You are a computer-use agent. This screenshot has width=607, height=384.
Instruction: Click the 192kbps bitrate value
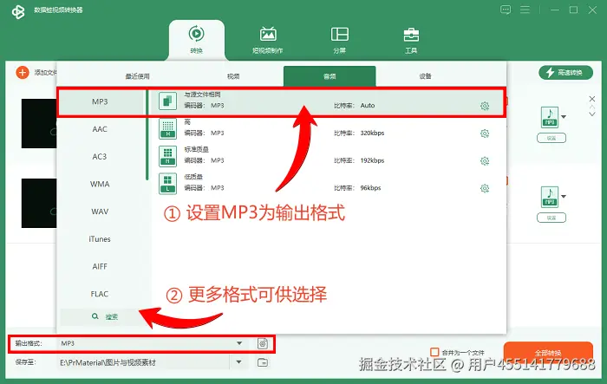pos(372,160)
